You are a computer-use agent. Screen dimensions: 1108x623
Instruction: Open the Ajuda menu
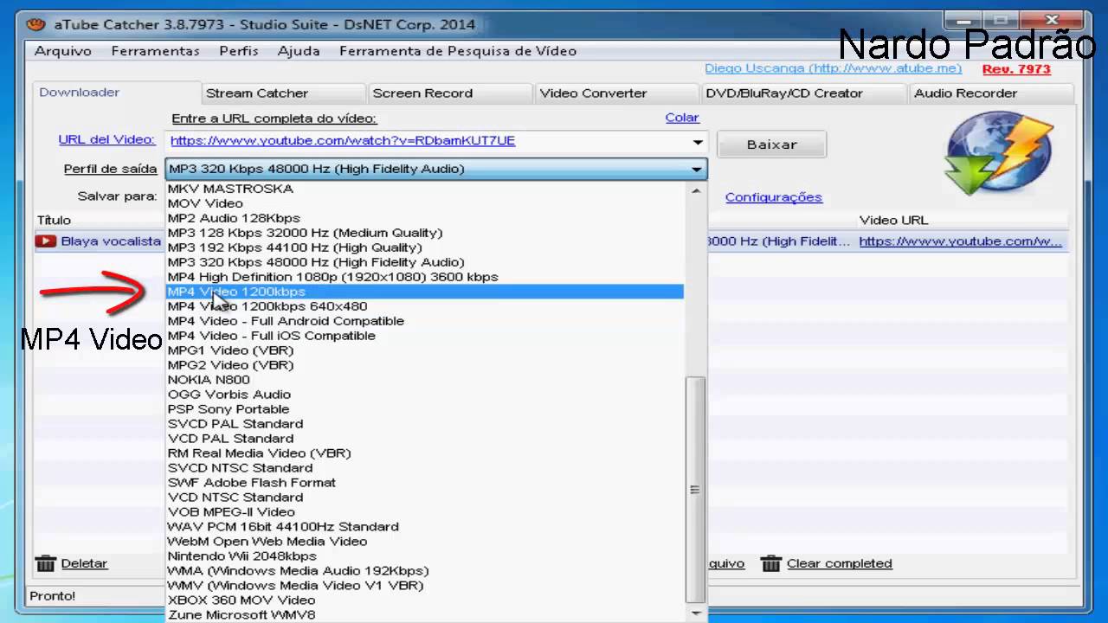pos(299,51)
